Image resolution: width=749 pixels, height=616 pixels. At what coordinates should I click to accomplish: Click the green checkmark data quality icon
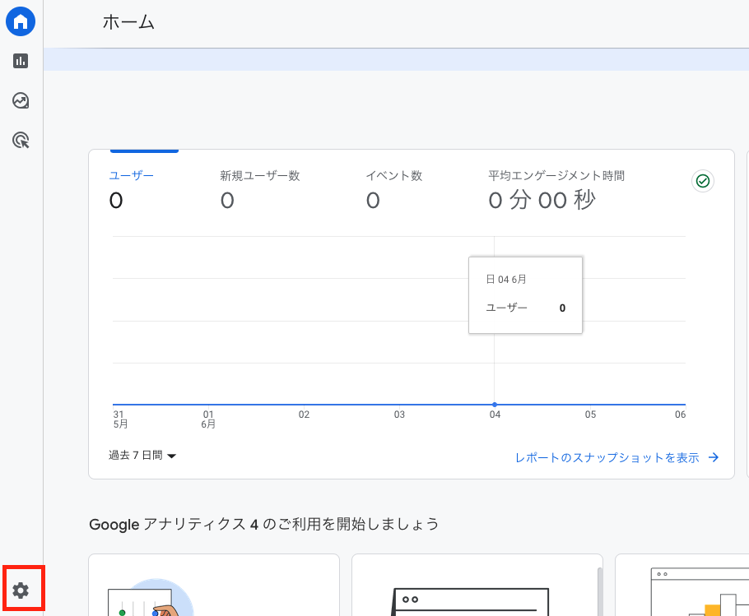(702, 181)
